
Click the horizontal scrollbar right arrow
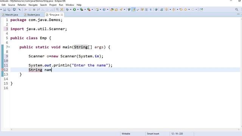(239, 130)
